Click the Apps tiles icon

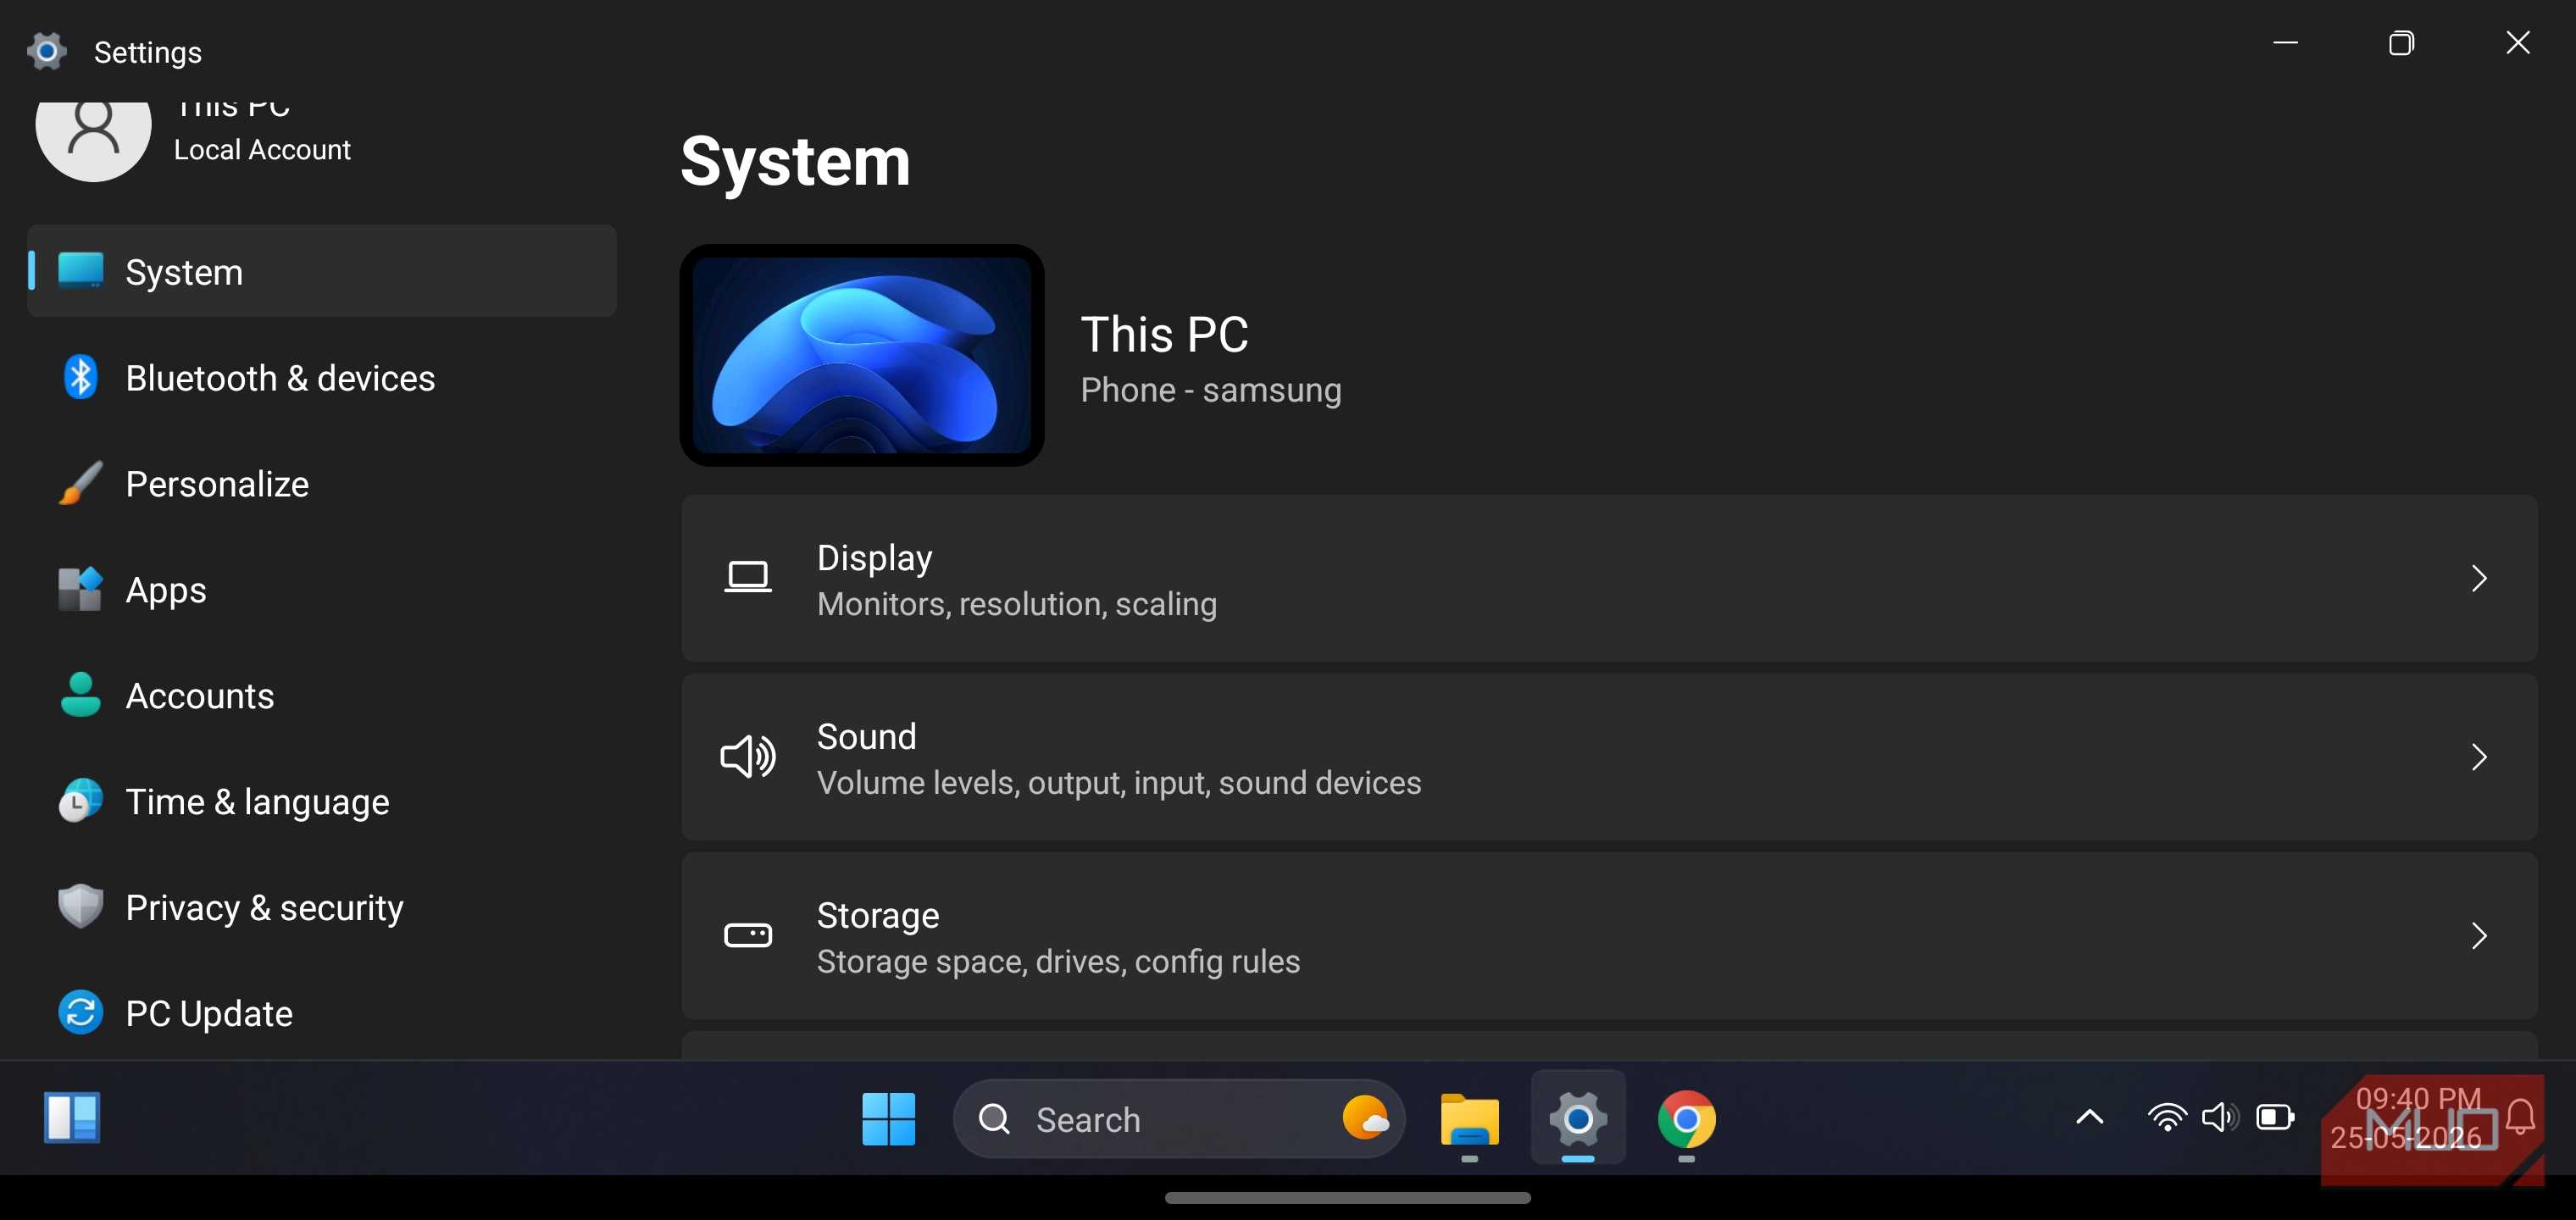[x=80, y=589]
